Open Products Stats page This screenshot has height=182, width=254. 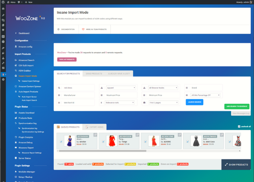pyautogui.click(x=25, y=118)
